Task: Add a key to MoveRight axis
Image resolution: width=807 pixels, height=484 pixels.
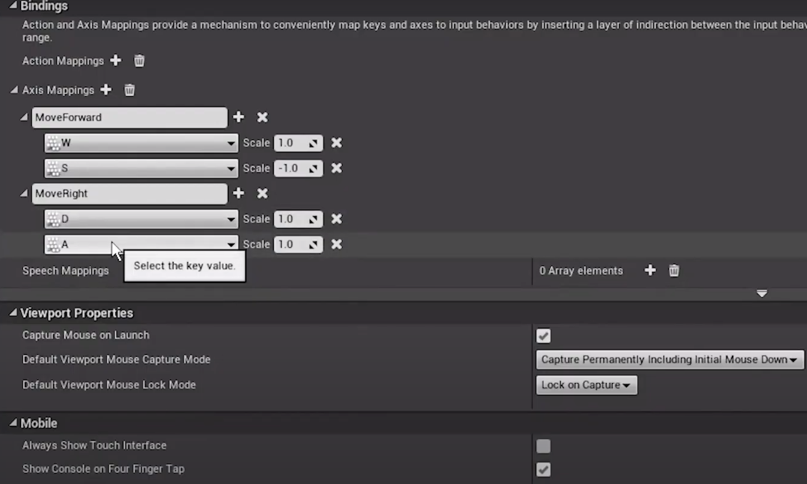Action: coord(238,193)
